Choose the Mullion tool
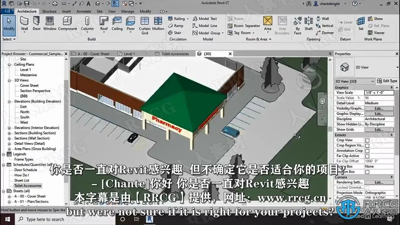Viewport: 400px width, 225px height. (158, 24)
